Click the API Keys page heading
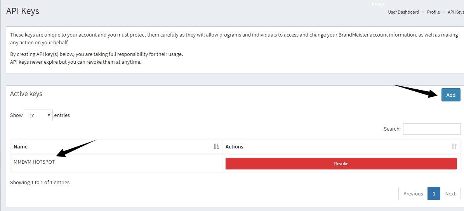Screen dimensions: 464x211 tap(23, 11)
